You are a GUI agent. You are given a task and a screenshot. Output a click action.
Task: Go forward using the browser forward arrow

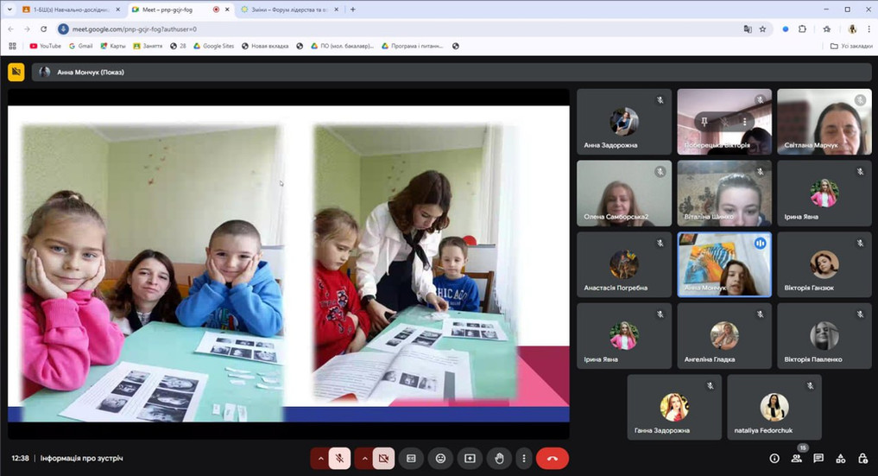(x=27, y=29)
